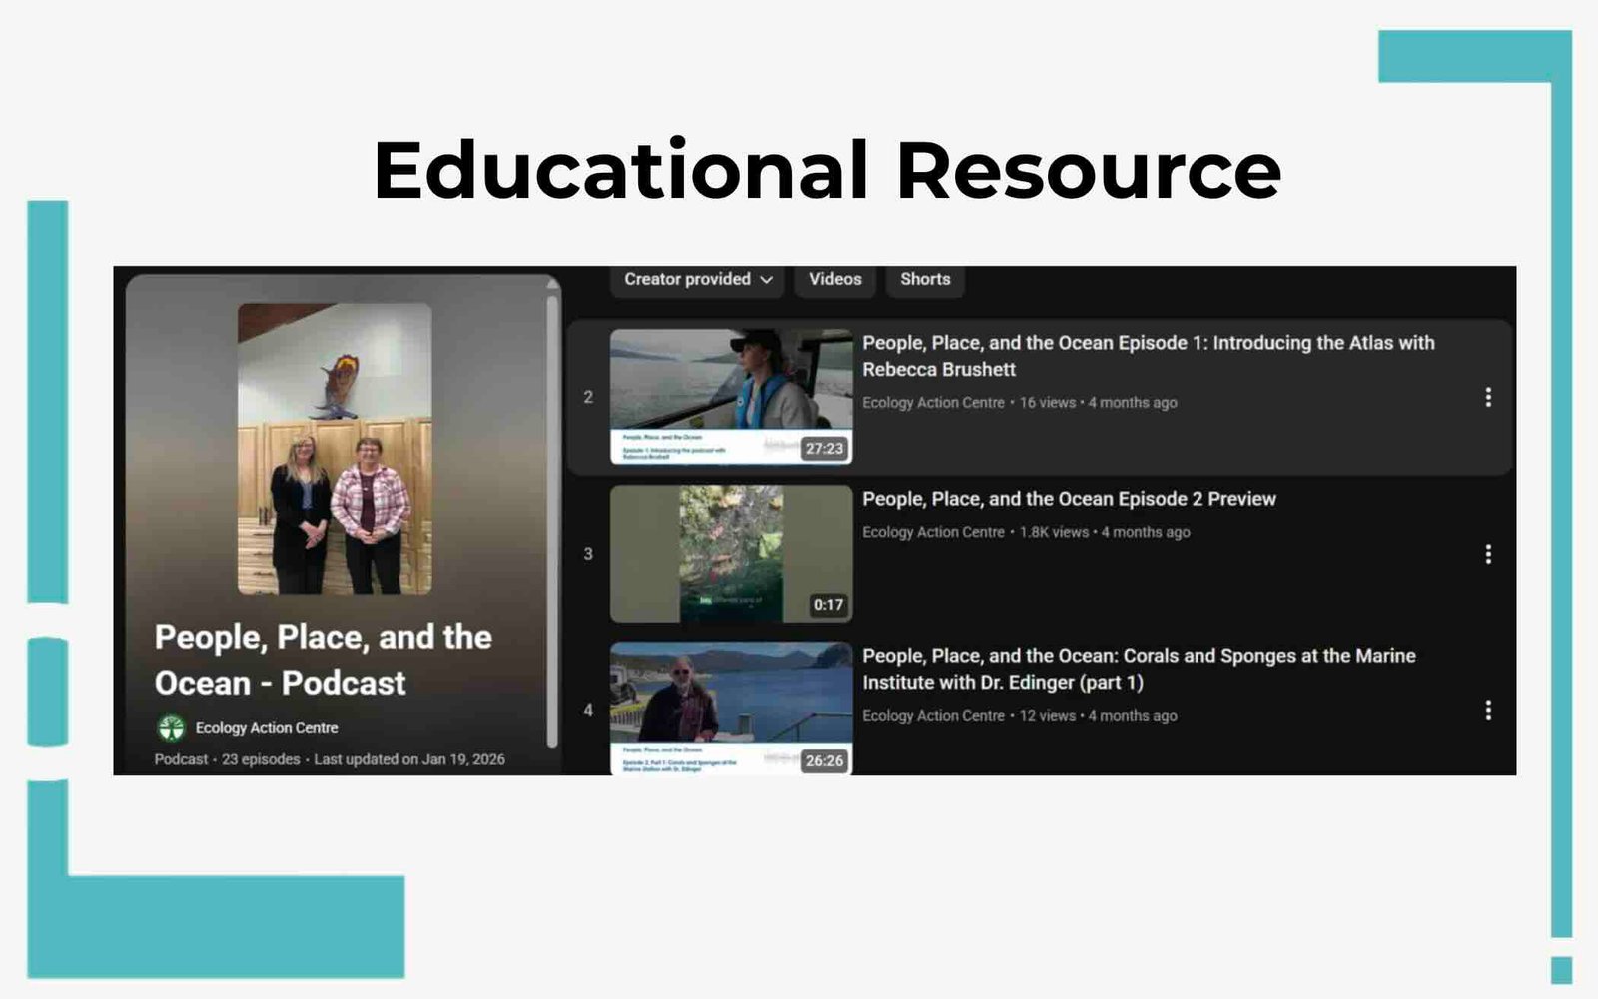Click Ecology Action Centre channel under Corals and Sponges
1598x999 pixels.
[x=934, y=716]
